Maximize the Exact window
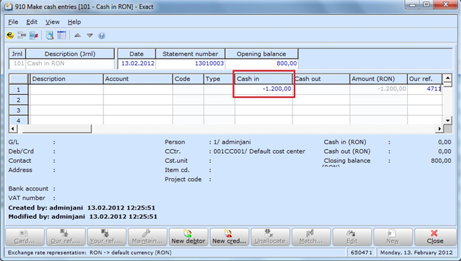The image size is (461, 261). point(427,5)
